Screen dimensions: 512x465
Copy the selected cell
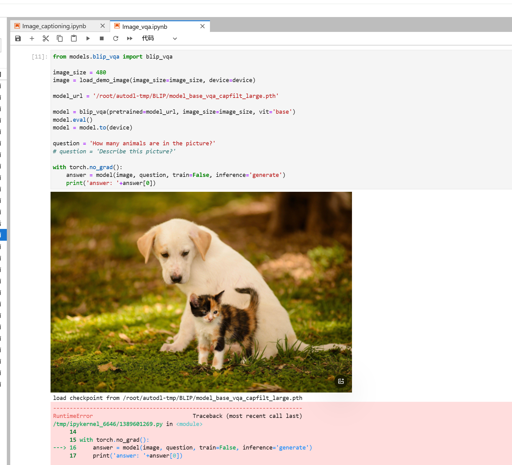(x=60, y=38)
